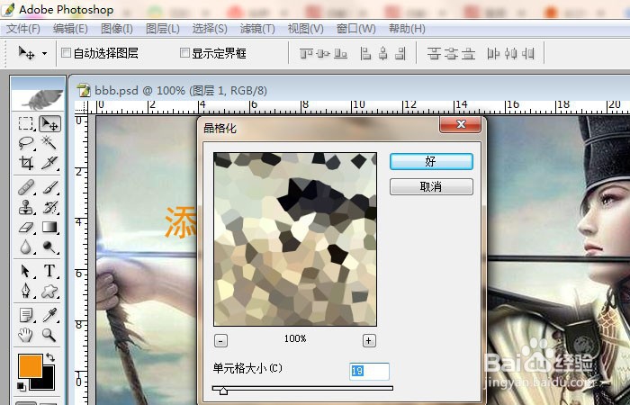630x405 pixels.
Task: Select the Healing Brush tool
Action: 26,187
